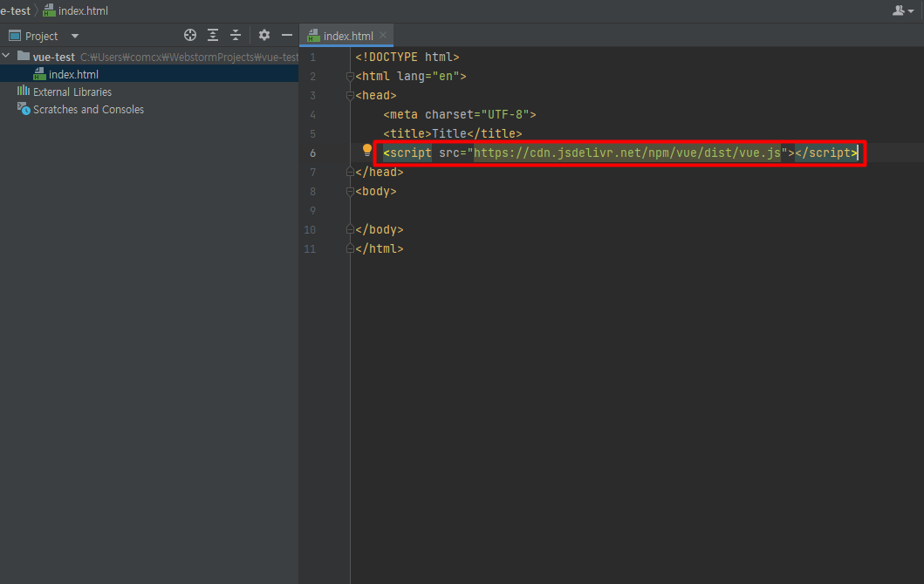Click the <!DOCTYPE html> text
This screenshot has height=584, width=924.
[x=407, y=58]
